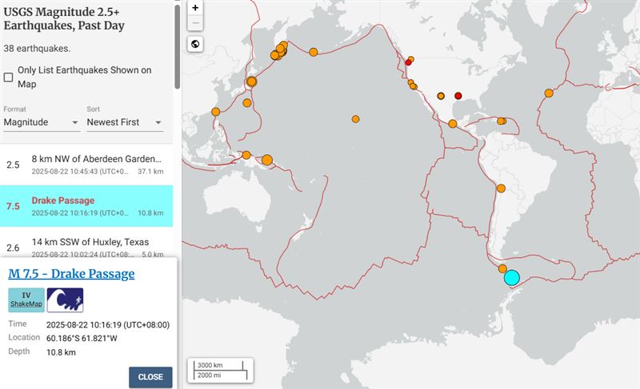Click the orange marker in southern Mexico
Image resolution: width=640 pixels, height=389 pixels.
tap(452, 124)
